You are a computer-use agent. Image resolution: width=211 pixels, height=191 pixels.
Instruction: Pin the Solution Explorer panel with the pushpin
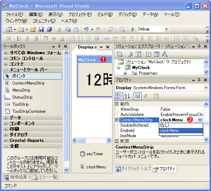point(199,46)
